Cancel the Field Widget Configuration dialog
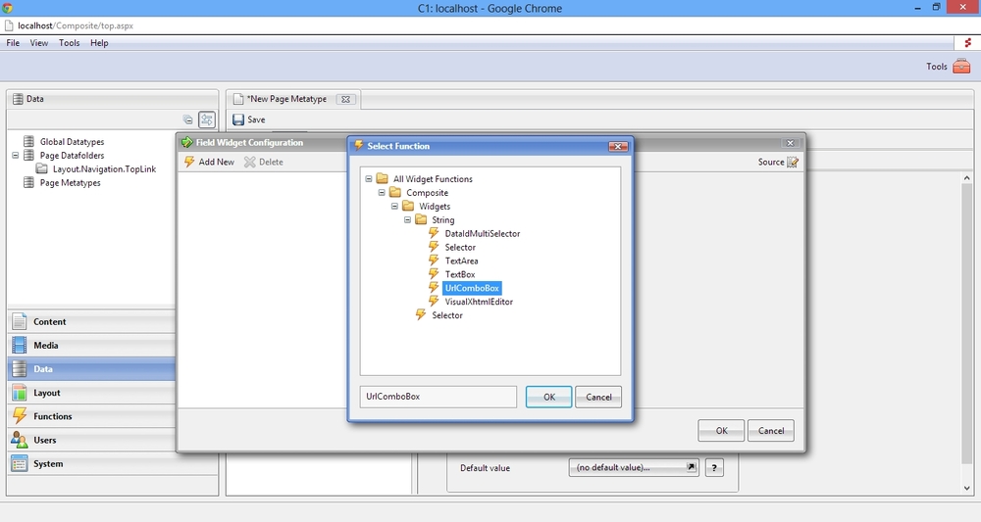The width and height of the screenshot is (981, 522). coord(770,430)
